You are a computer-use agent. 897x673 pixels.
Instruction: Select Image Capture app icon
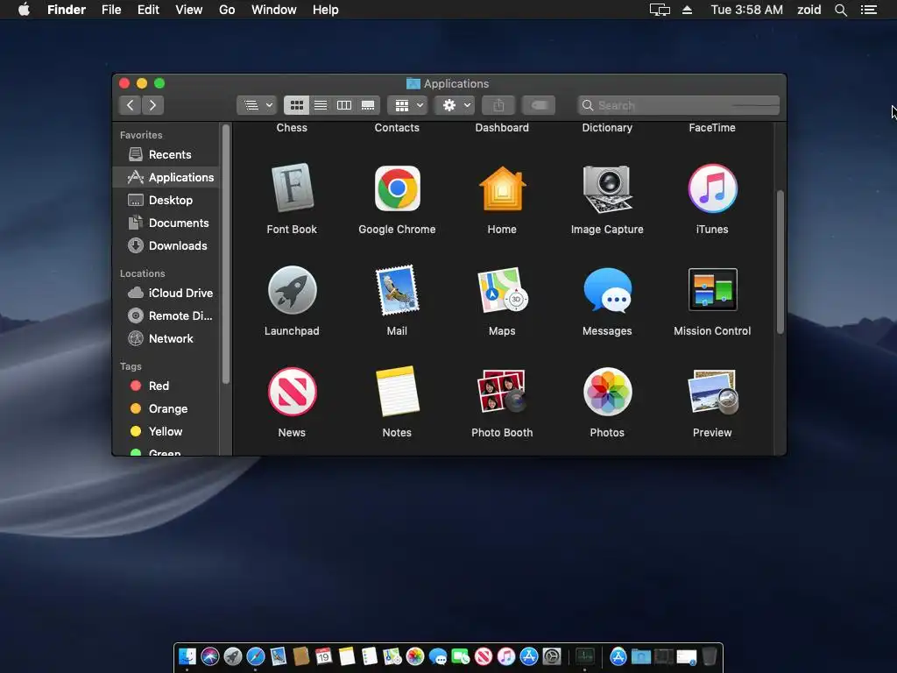607,189
